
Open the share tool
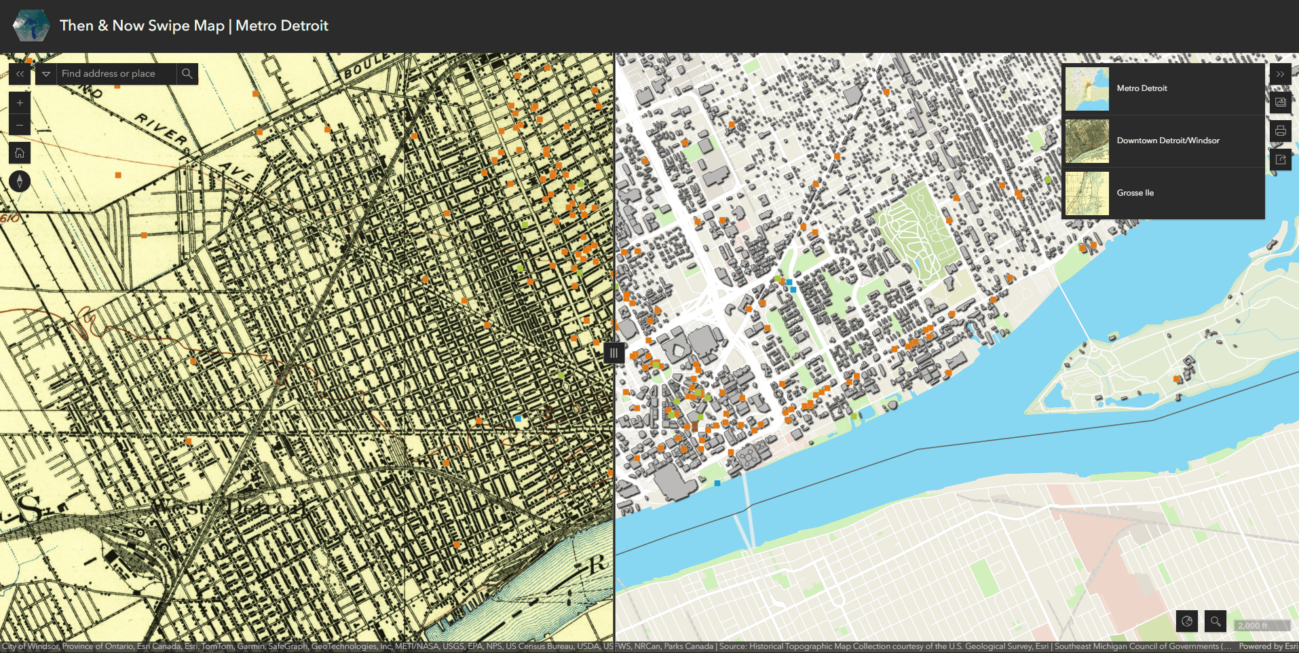1280,160
